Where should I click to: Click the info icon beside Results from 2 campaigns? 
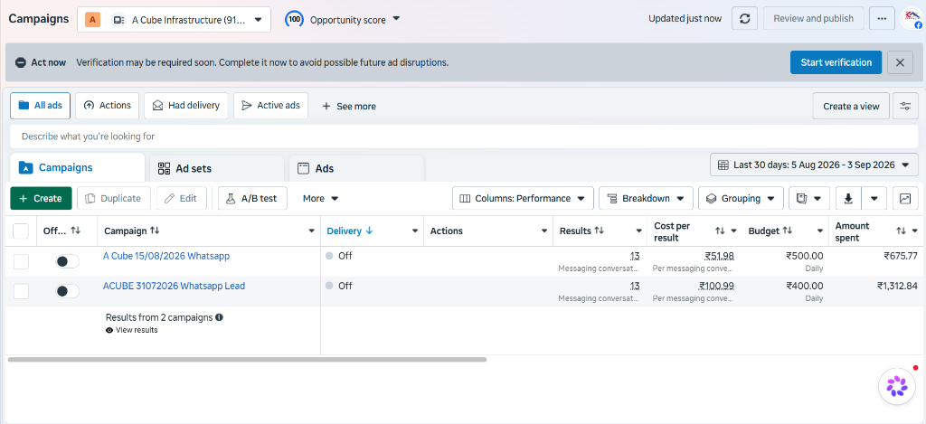219,317
